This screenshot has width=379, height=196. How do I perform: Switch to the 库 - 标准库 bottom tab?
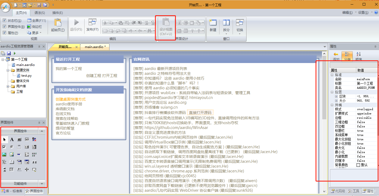click(x=12, y=191)
